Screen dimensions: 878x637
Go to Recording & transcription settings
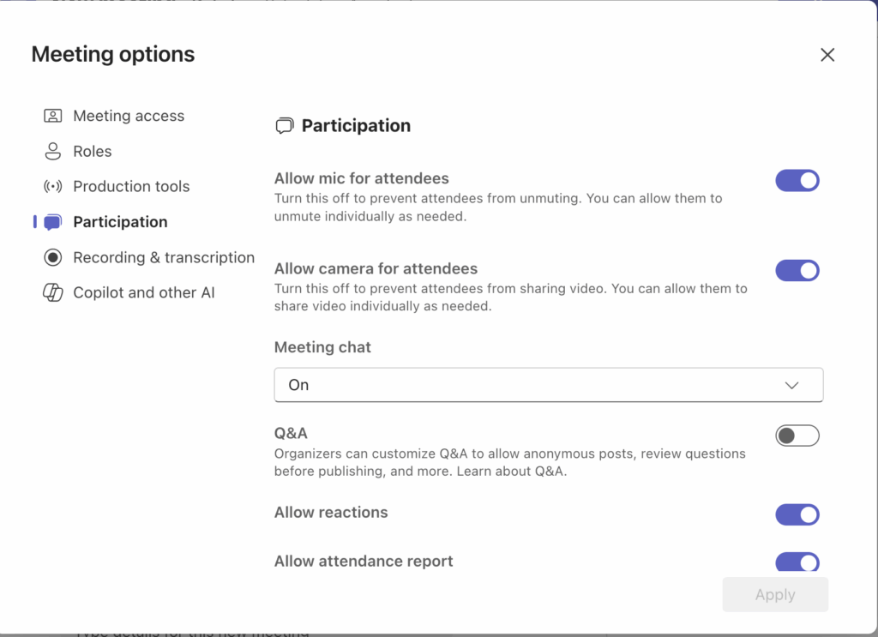click(x=164, y=257)
